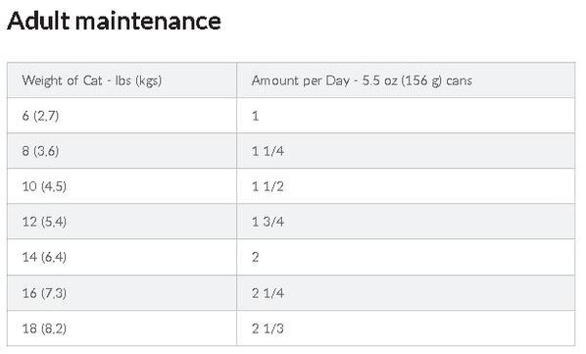This screenshot has height=354, width=586.
Task: Select the amount value 1 for 6 lbs
Action: point(255,116)
